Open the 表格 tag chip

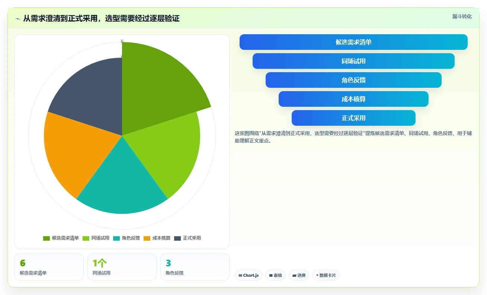pyautogui.click(x=275, y=275)
